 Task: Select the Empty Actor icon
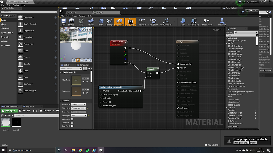(20, 17)
